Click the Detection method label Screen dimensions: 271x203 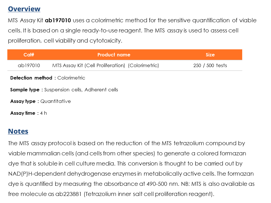coord(31,78)
